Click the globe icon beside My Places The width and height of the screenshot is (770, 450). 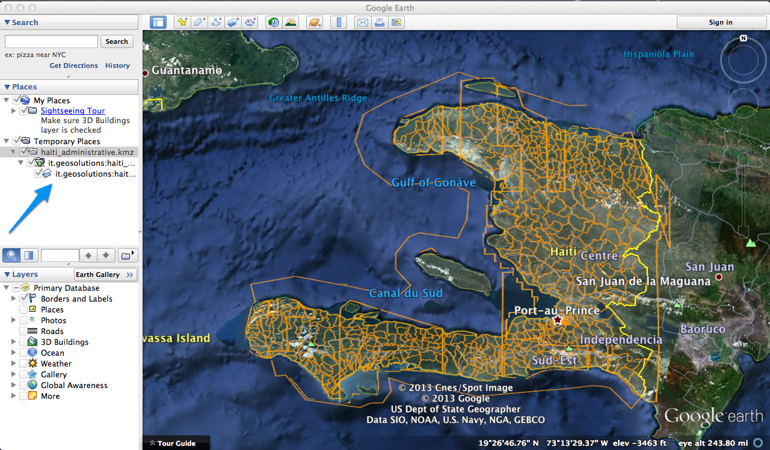26,100
